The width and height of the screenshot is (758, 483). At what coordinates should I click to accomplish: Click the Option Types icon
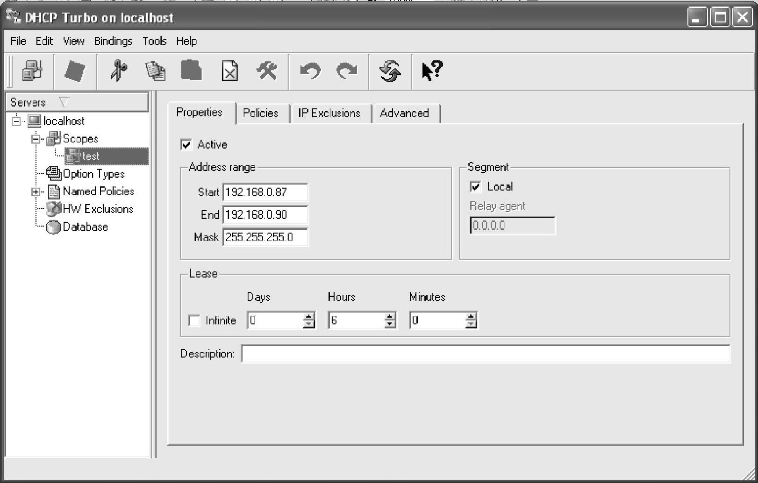coord(54,173)
